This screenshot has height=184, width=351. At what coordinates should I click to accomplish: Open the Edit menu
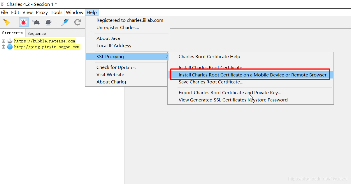point(15,12)
